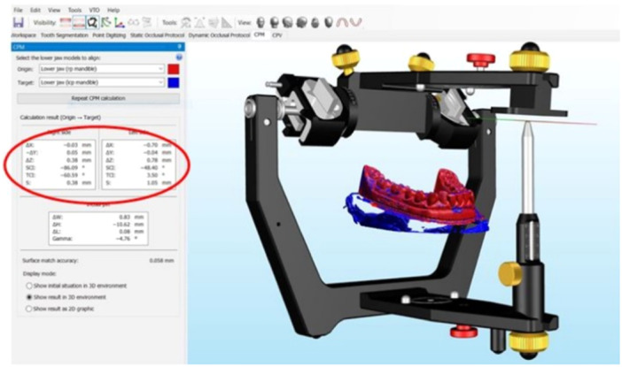This screenshot has width=622, height=367.
Task: Click right side ΔX value −0.03
Action: point(71,145)
